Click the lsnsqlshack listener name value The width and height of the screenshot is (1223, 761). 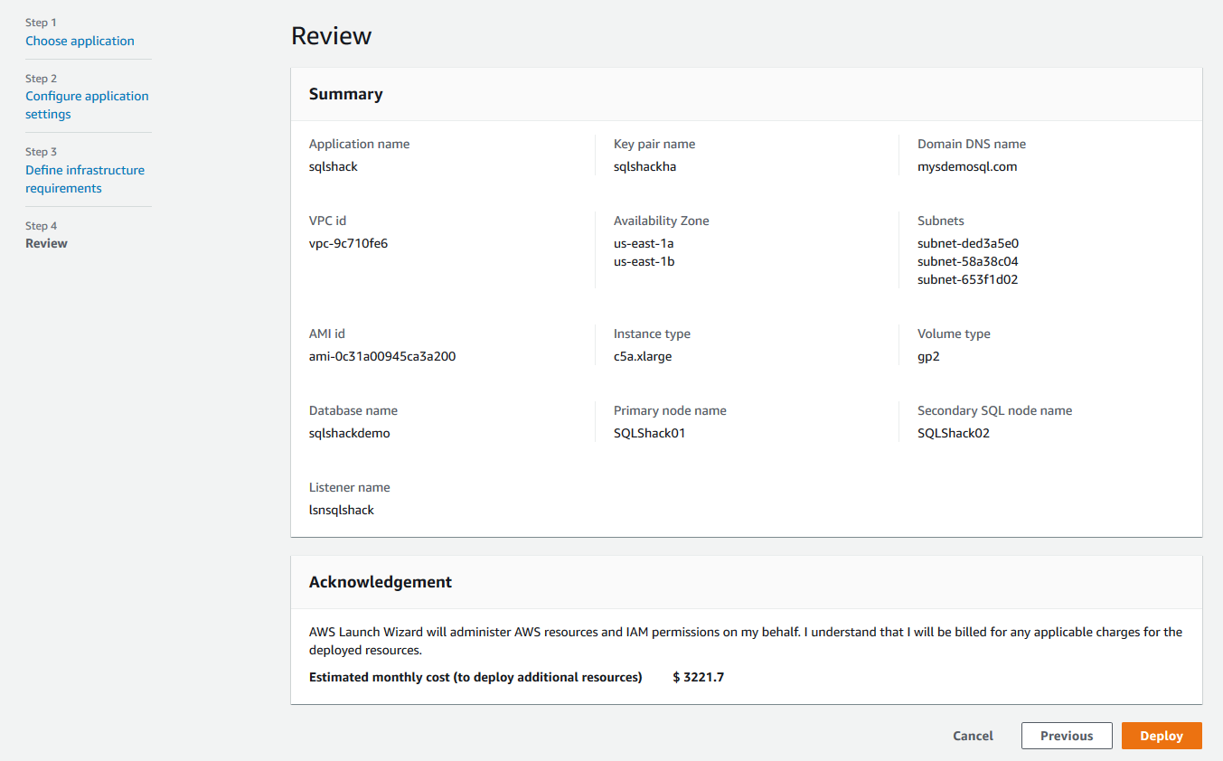[341, 510]
